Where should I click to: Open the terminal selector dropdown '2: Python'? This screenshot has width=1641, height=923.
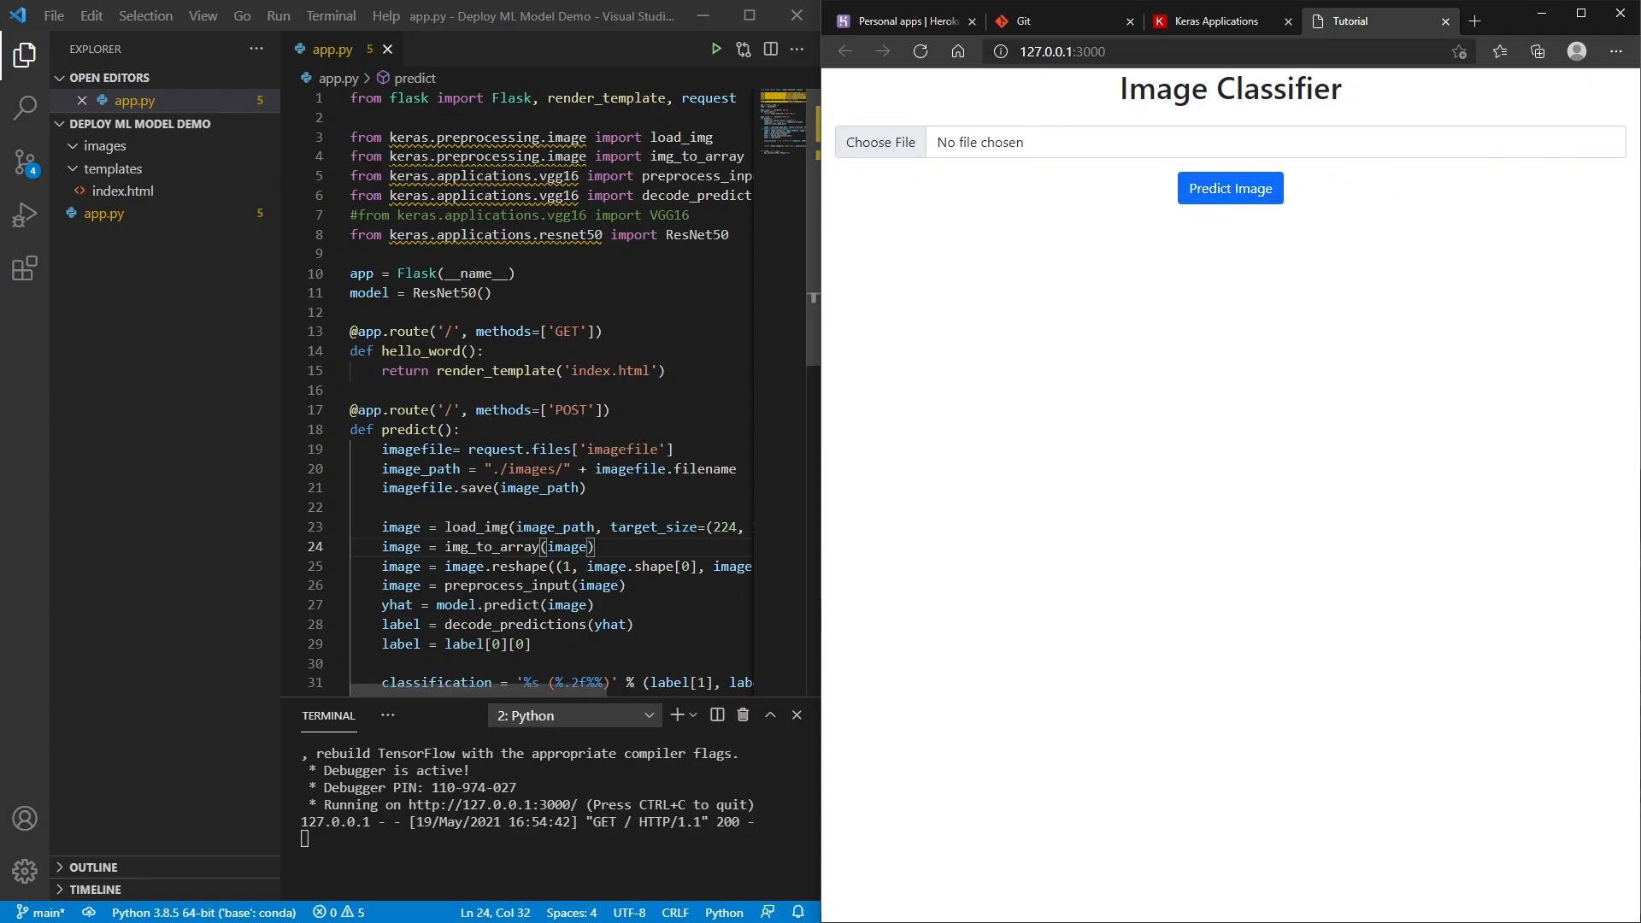pos(574,715)
